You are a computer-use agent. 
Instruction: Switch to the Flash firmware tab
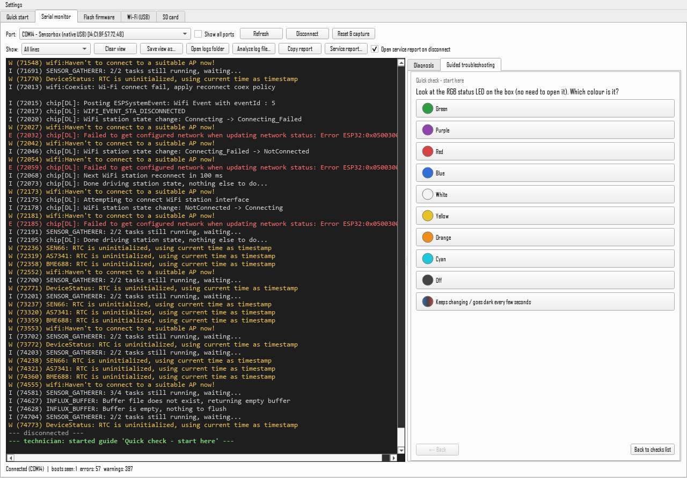99,17
